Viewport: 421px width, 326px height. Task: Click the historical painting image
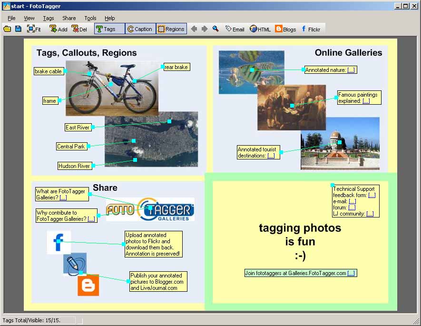292,108
